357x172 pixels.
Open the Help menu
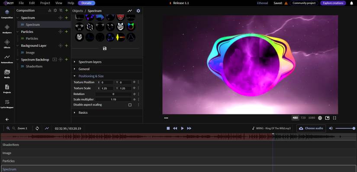pos(71,3)
